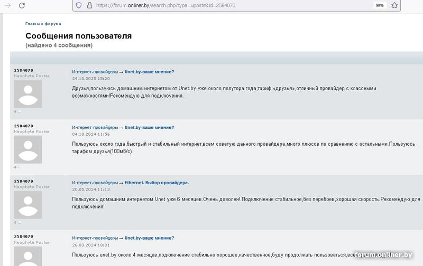Click message text starting Пользуюсь домашним интернетом Unet
Screen dimensions: 423x266
click(246, 203)
